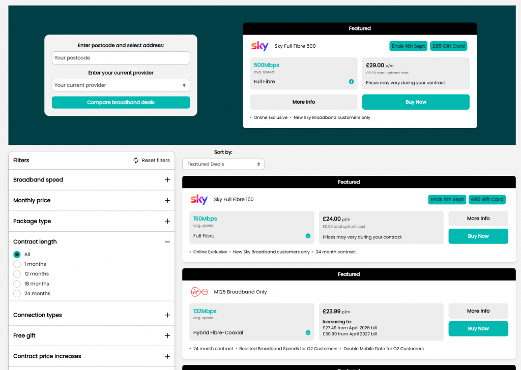Click Buy Now for Sky Full Fibre 500
Screen dimensions: 521x370
click(x=416, y=102)
